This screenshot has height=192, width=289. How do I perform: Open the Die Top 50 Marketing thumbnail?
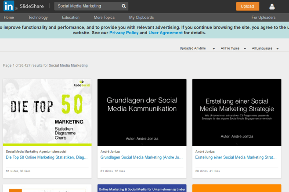pyautogui.click(x=47, y=112)
